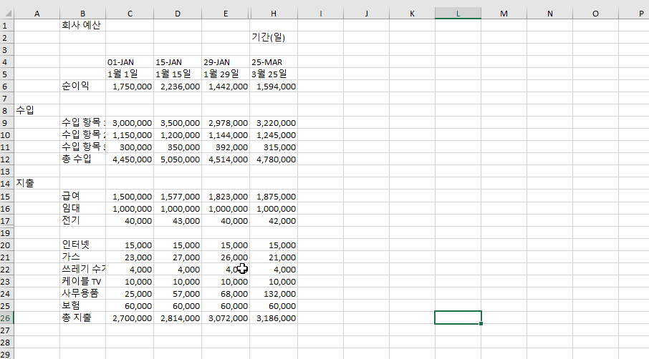This screenshot has height=359, width=649.
Task: Select column A header
Action: point(37,14)
